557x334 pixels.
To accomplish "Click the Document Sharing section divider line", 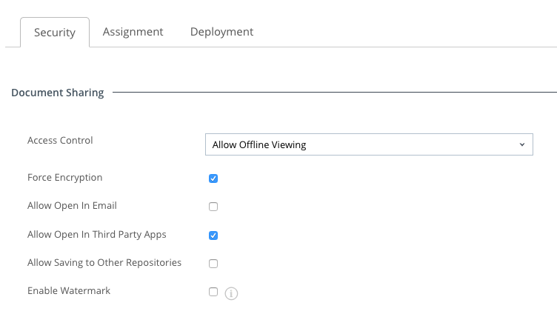I will tap(333, 93).
